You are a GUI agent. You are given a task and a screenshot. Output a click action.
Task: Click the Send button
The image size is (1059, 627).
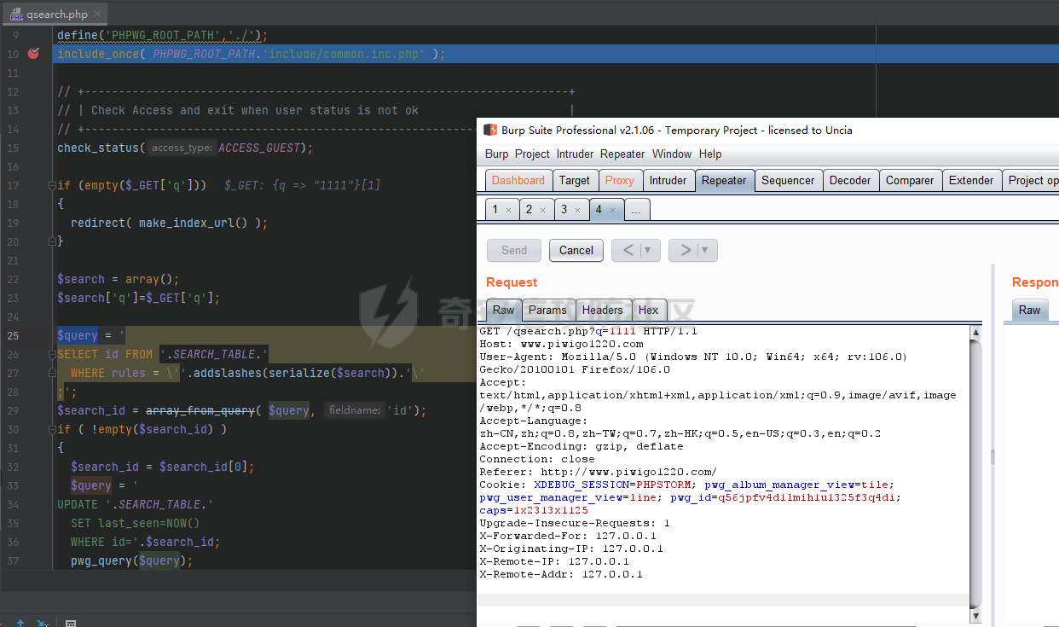click(x=514, y=250)
